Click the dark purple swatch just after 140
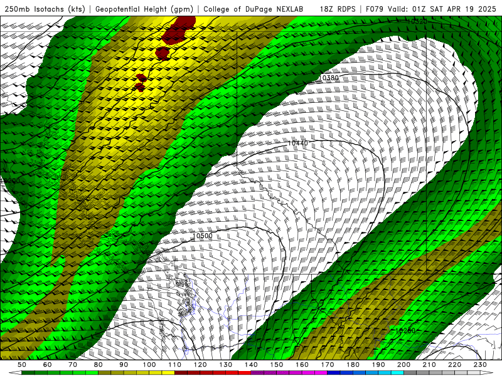Screen dimensions: 502x376 click(257, 372)
